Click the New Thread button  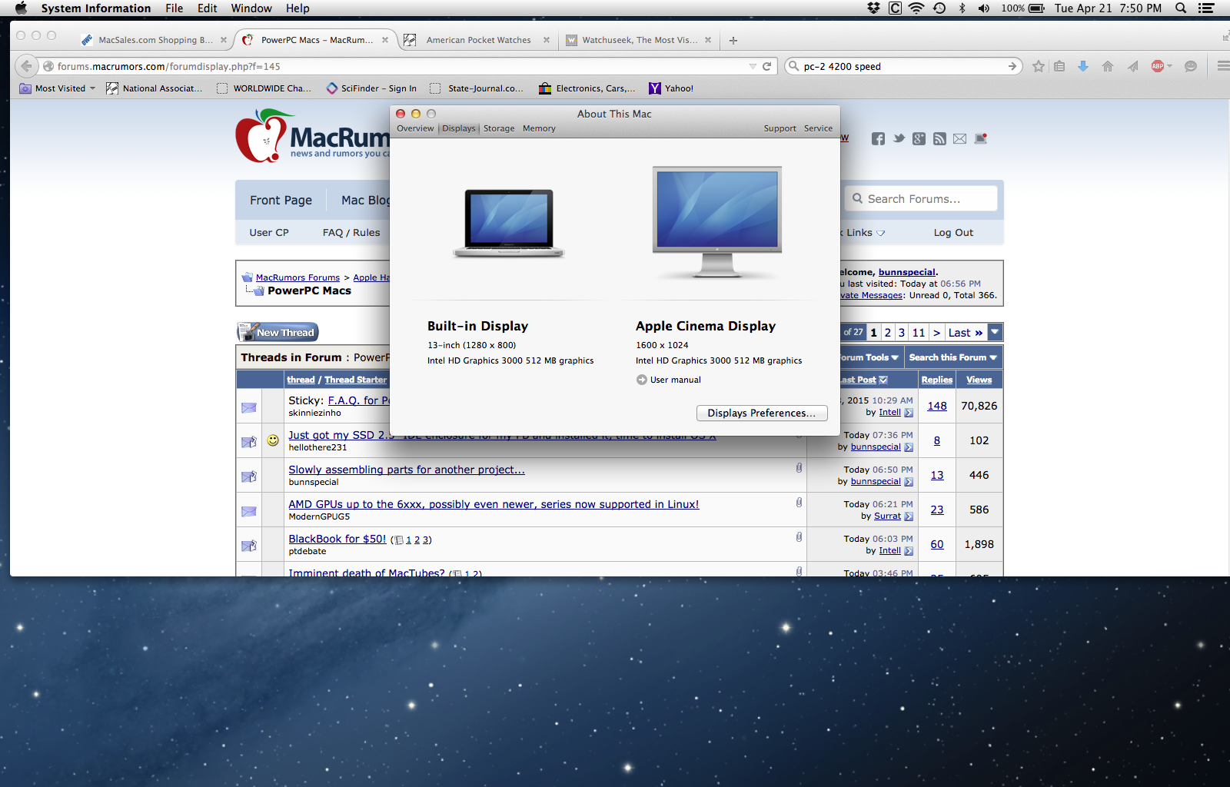click(x=278, y=332)
